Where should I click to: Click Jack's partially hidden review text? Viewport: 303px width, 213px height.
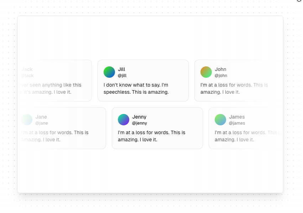[50, 88]
